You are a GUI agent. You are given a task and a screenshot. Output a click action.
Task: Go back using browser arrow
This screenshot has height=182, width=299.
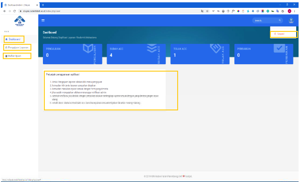[x=5, y=11]
